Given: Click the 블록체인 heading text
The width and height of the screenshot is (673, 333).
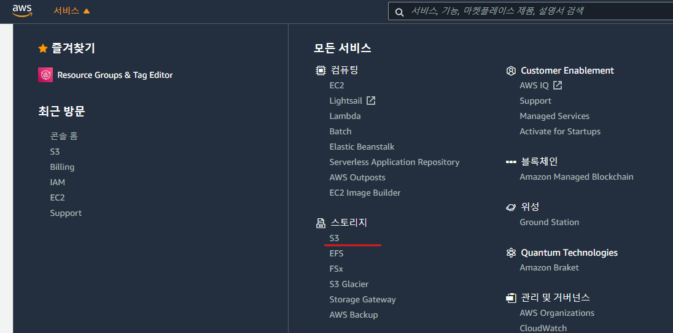Looking at the screenshot, I should pyautogui.click(x=539, y=161).
